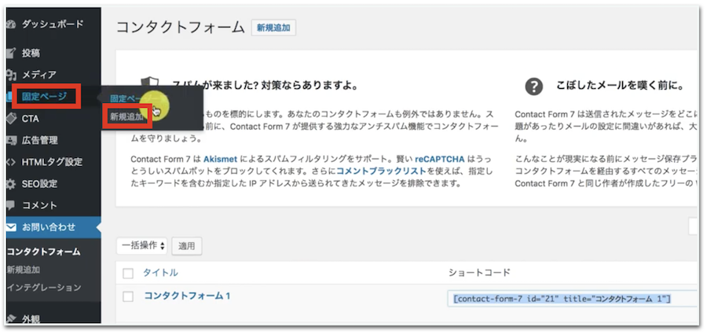Click the contact-form-7 shortcode field
This screenshot has width=707, height=335.
tap(562, 299)
